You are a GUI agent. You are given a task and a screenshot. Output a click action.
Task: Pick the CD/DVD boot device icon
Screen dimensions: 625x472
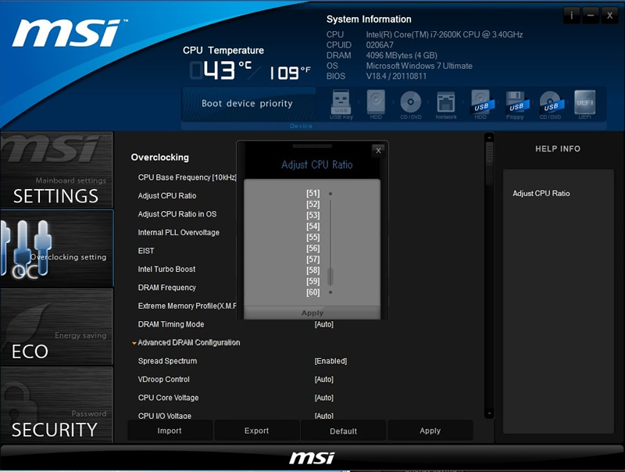click(411, 105)
